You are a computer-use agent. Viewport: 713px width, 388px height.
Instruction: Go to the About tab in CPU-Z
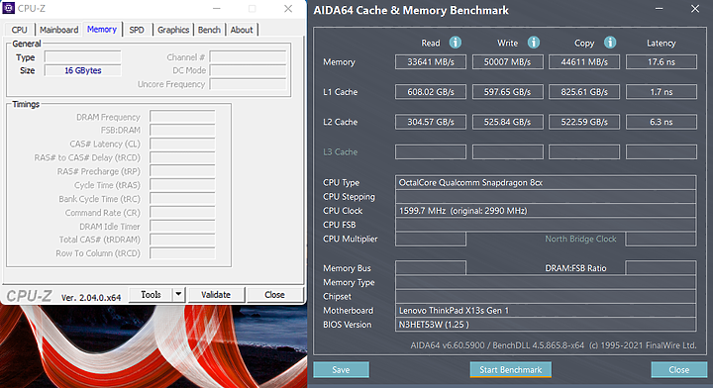click(242, 30)
